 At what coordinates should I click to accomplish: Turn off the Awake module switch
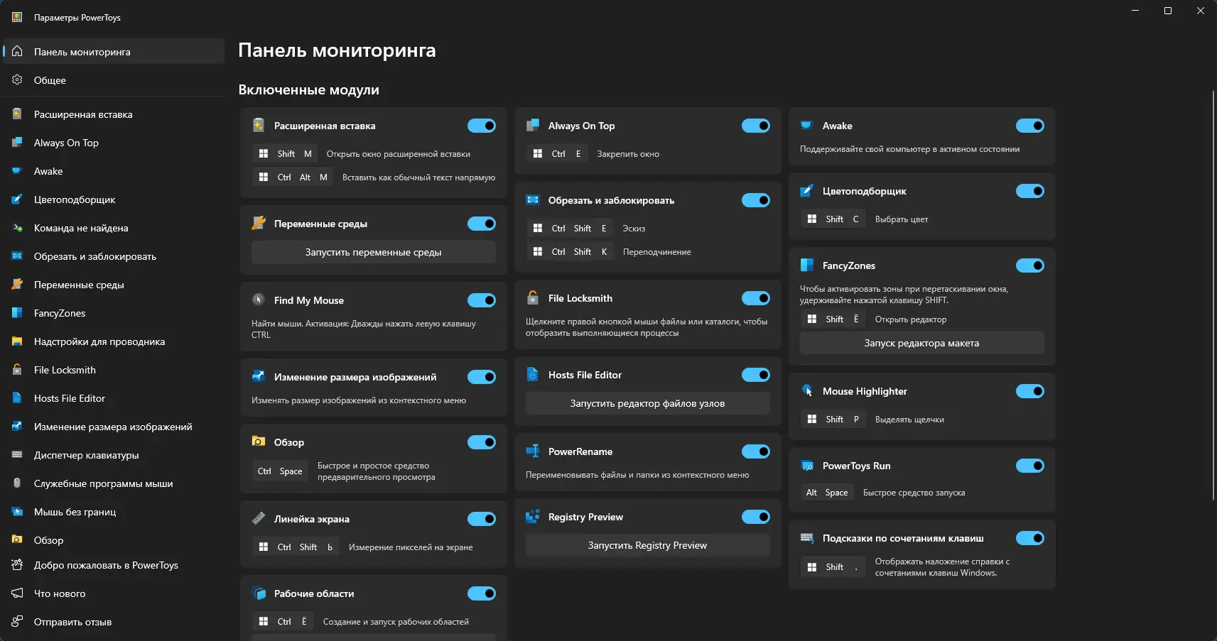[x=1029, y=126]
